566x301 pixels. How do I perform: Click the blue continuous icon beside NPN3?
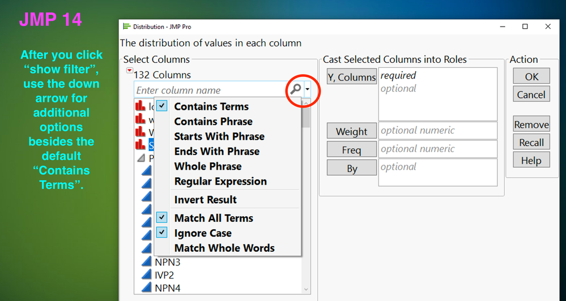coord(146,262)
